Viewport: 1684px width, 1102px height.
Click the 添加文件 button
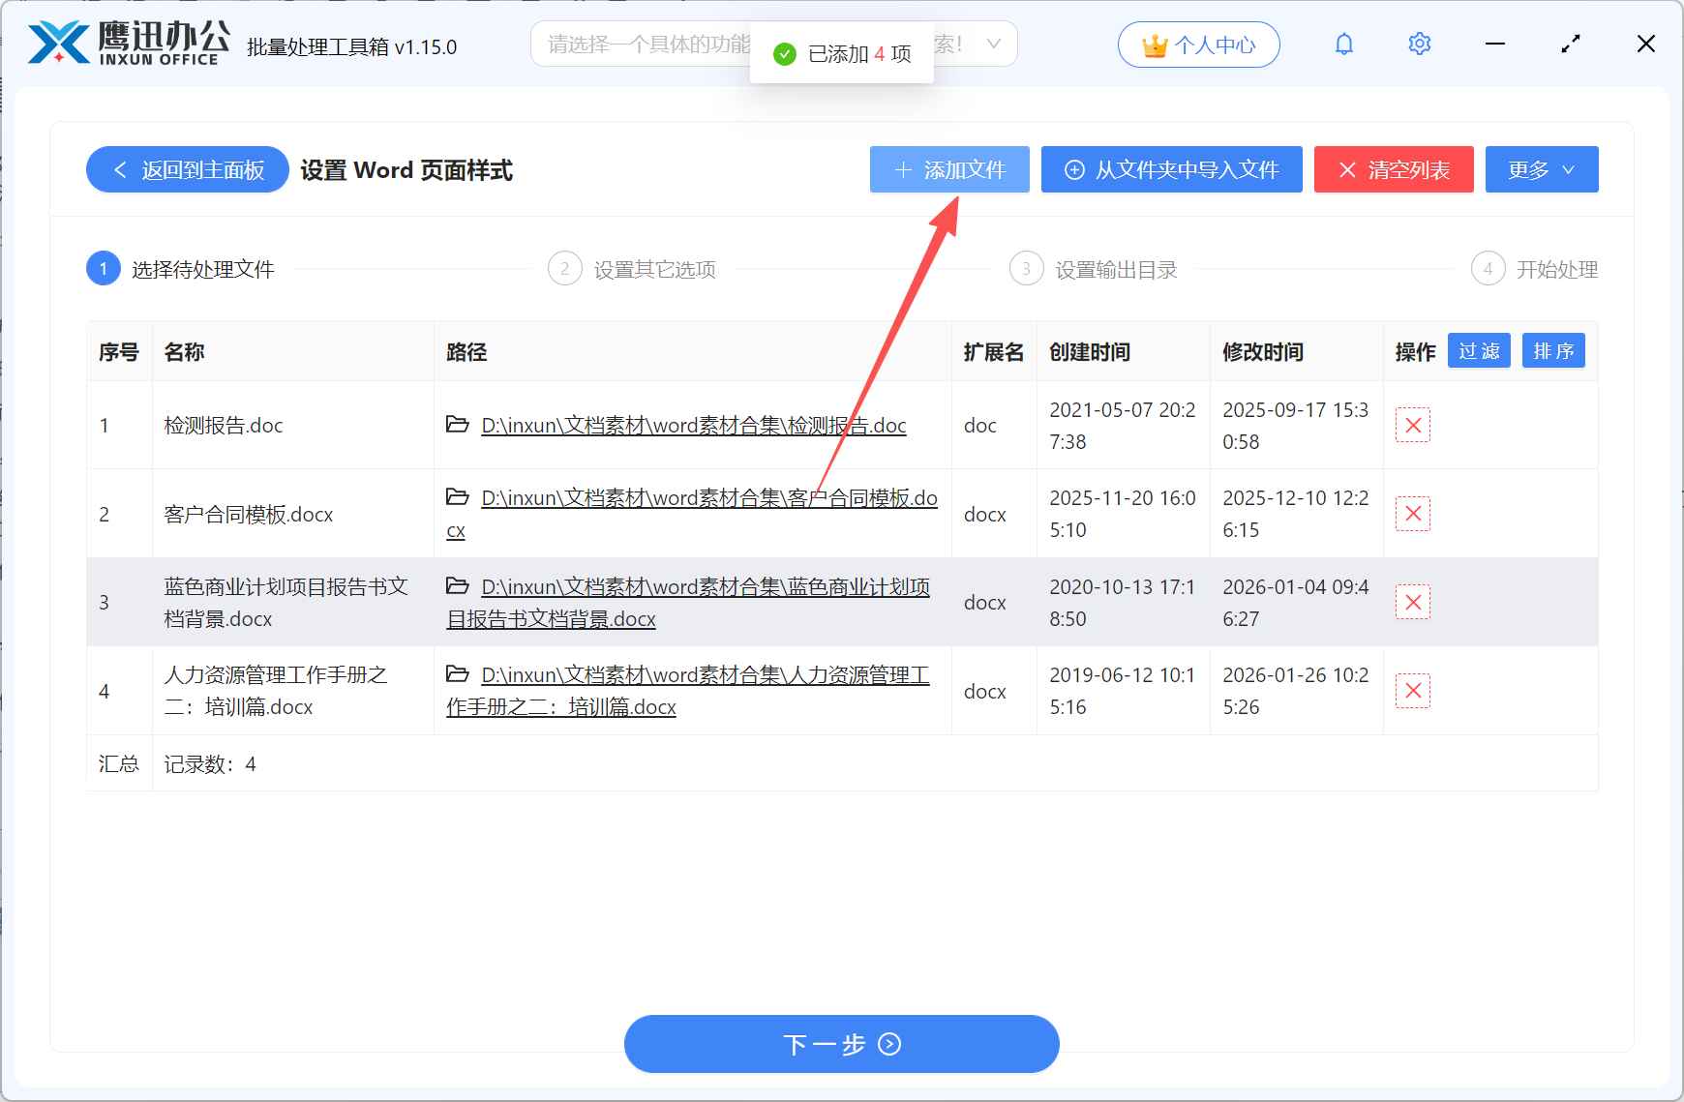[949, 169]
